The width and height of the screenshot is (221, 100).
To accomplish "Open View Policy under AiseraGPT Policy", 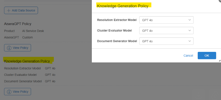I will [x=17, y=48].
